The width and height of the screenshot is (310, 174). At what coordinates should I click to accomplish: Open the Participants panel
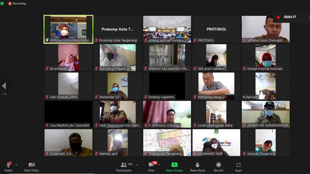click(x=124, y=166)
